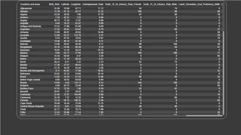Image resolution: width=241 pixels, height=135 pixels.
Task: Click Afghanistan's birth rate 32.49
Action: tap(57, 8)
